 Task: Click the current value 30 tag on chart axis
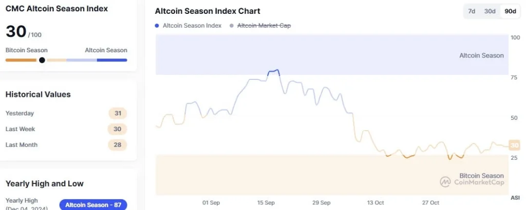pos(514,146)
